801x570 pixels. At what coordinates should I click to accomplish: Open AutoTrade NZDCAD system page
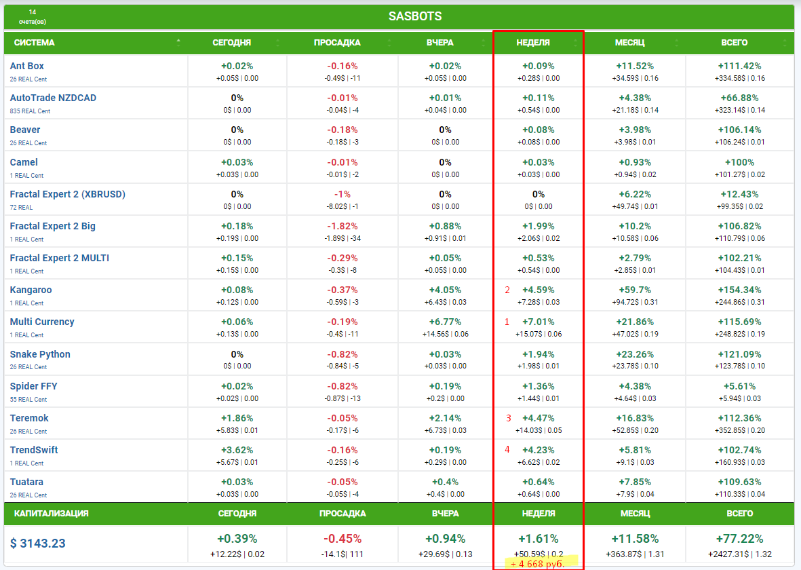pos(53,98)
